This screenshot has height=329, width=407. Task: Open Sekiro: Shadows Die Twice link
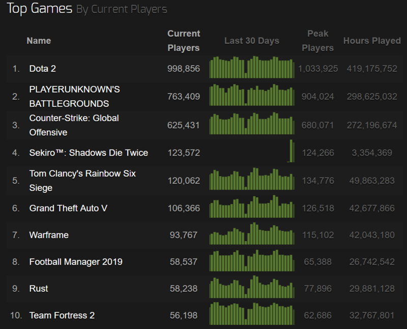click(x=89, y=153)
